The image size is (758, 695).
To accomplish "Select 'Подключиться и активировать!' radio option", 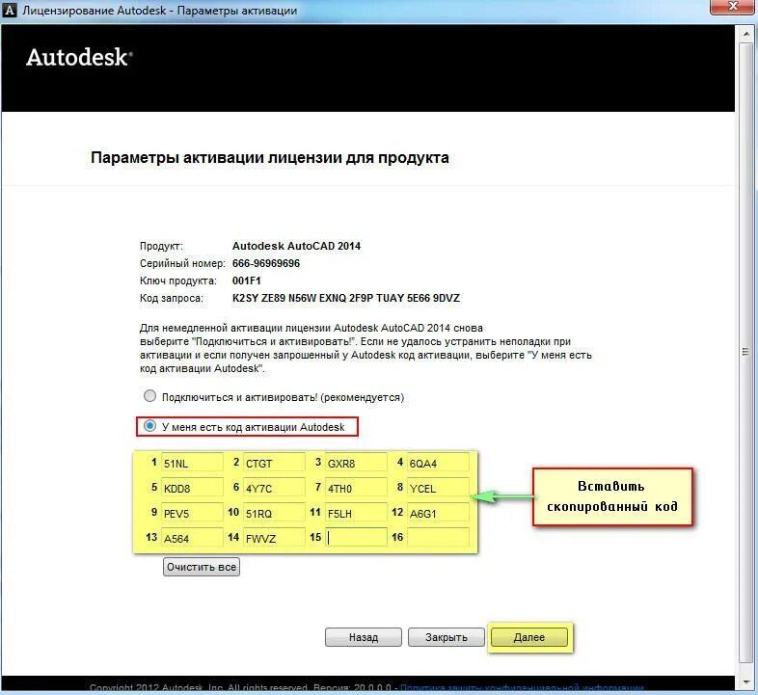I will [x=149, y=396].
